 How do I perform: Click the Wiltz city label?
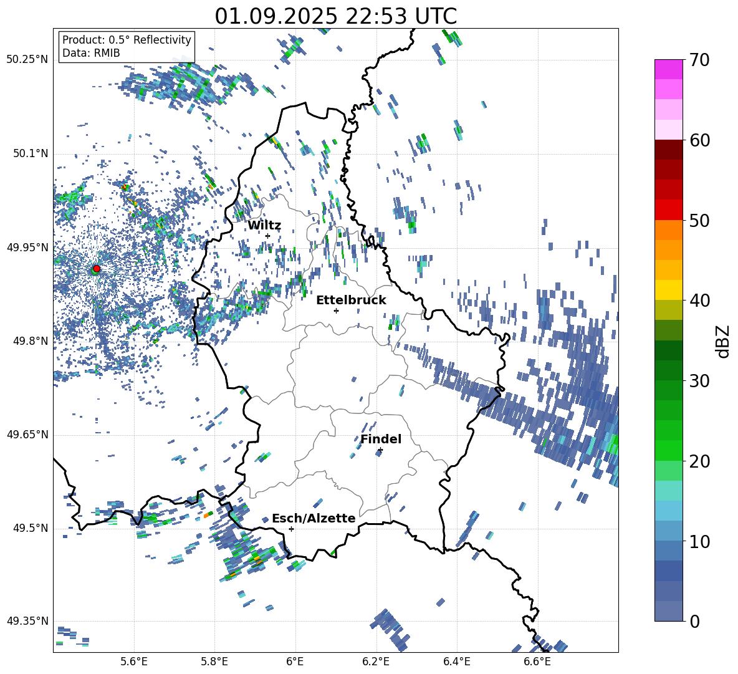(x=264, y=226)
